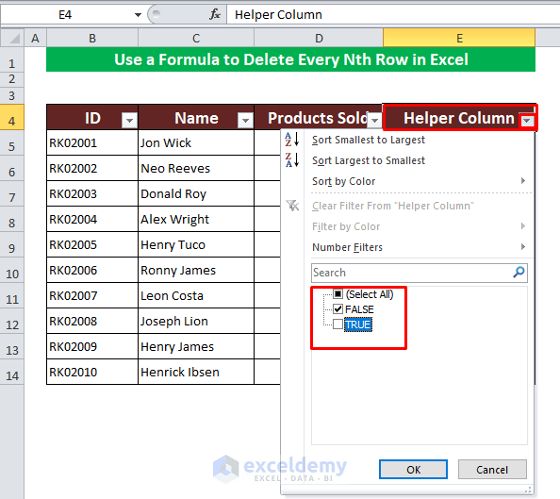Toggle the (Select All) checkbox
The image size is (560, 499).
(338, 294)
